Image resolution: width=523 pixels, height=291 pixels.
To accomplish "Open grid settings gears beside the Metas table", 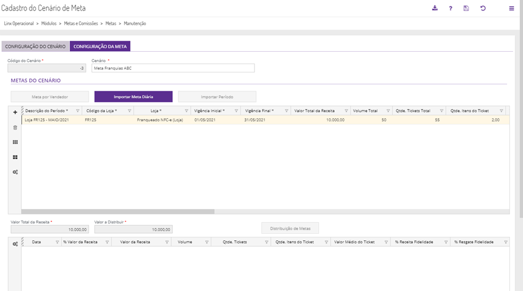I will point(15,172).
